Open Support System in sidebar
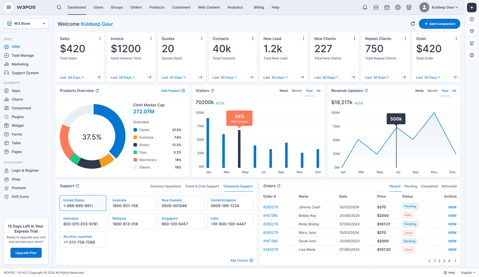 pos(25,73)
